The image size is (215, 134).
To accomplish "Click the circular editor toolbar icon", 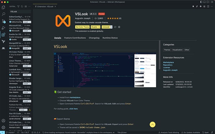I will click(201, 6).
